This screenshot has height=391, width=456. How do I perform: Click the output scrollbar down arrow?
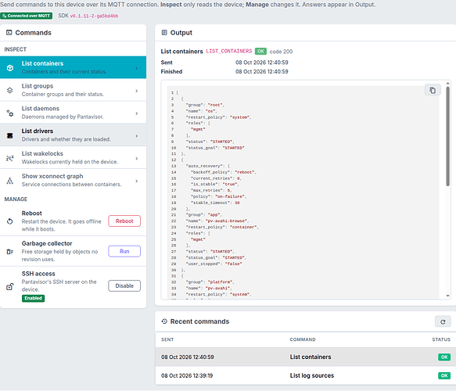point(448,296)
